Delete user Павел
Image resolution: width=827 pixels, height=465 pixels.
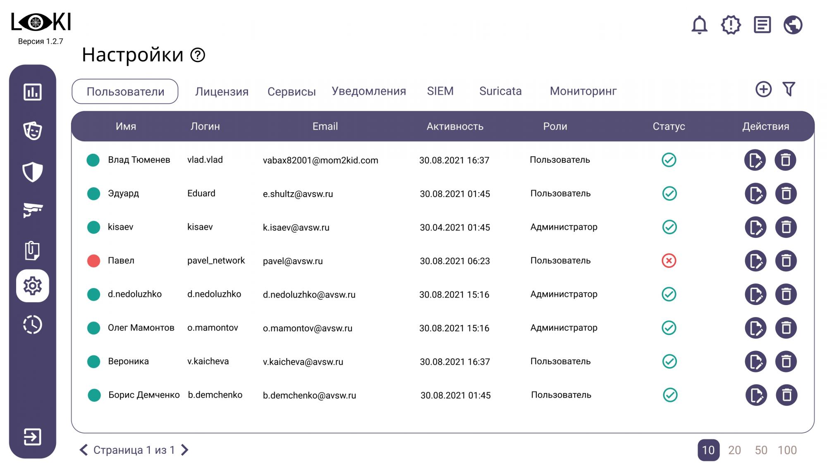786,261
